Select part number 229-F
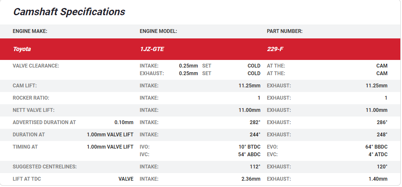Screen dimensions: 402x187 coord(275,49)
